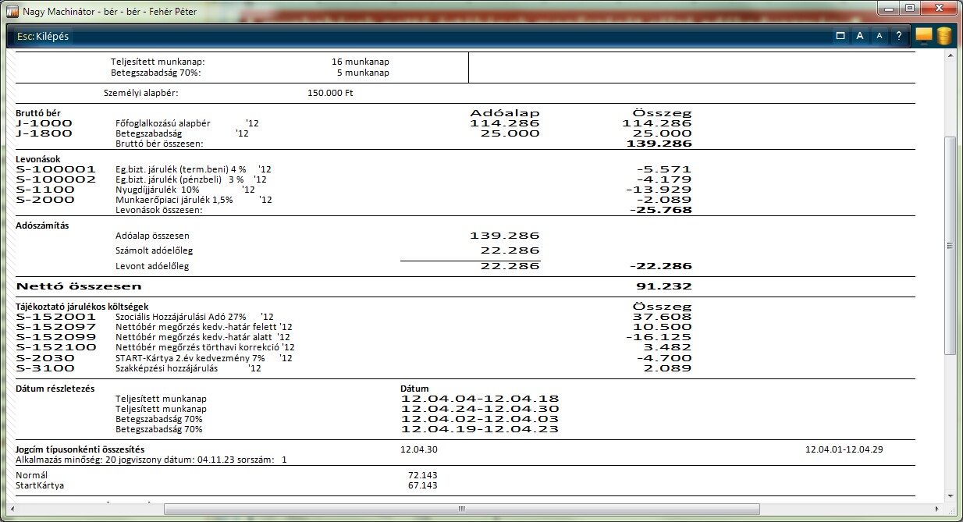Click the date range 12.04.19-12.04.23
The image size is (963, 522).
tap(480, 429)
